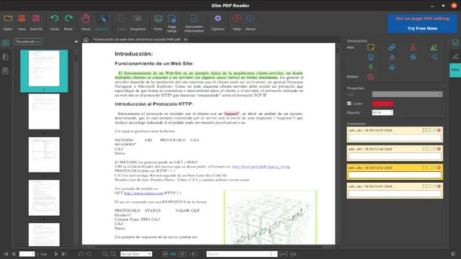The width and height of the screenshot is (461, 259).
Task: Save the document using the Save icon
Action: (x=22, y=22)
